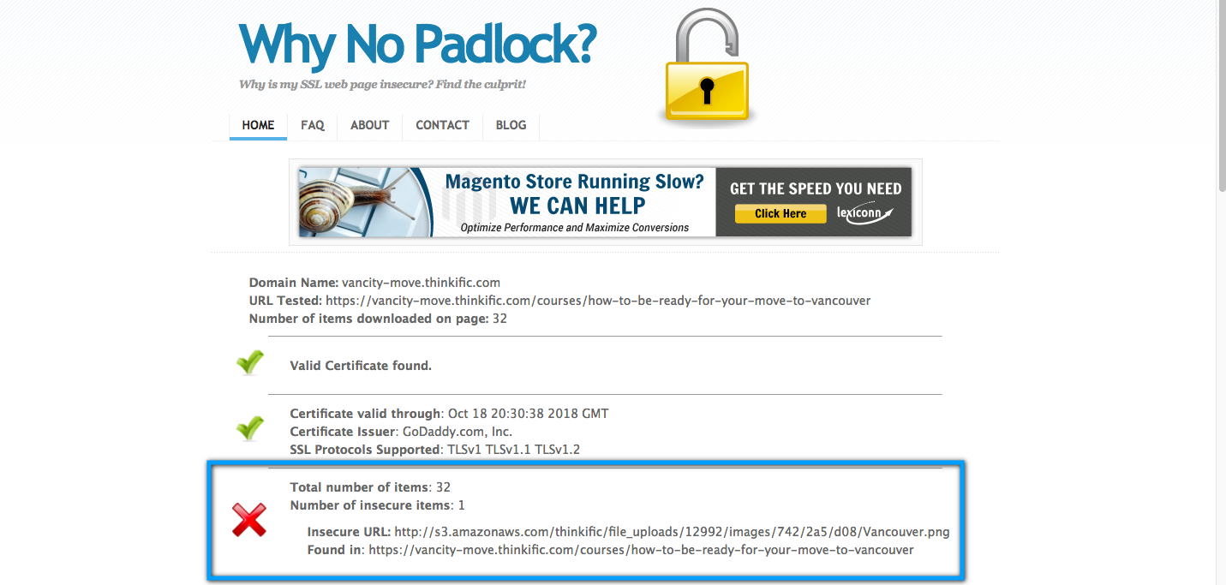1226x585 pixels.
Task: Click the red X insecure items icon
Action: tap(249, 520)
